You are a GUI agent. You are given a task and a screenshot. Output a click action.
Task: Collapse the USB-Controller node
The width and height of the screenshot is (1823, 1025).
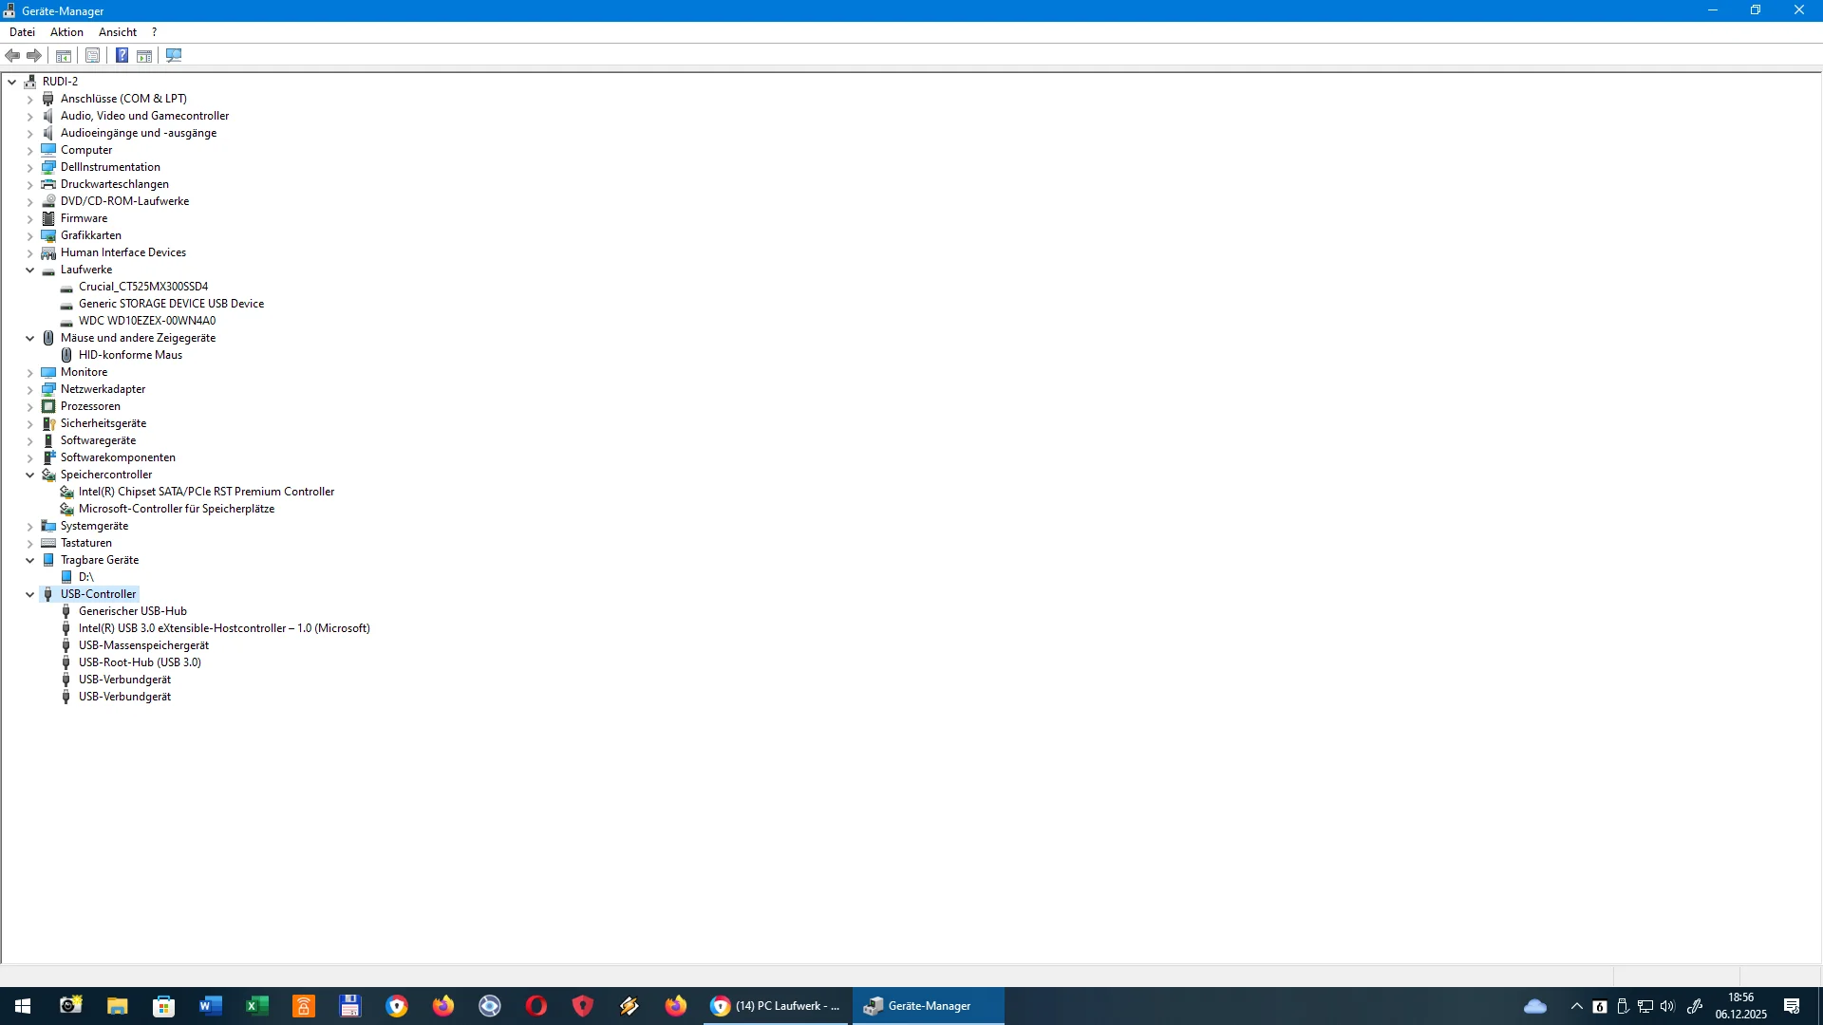30,595
